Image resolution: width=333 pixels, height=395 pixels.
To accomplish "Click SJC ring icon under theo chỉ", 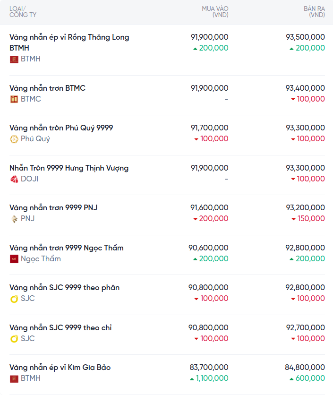I will pos(14,338).
